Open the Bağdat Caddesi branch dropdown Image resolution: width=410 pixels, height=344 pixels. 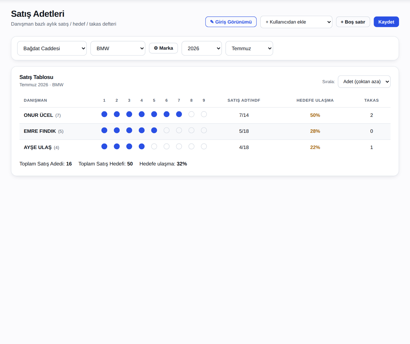click(x=52, y=48)
